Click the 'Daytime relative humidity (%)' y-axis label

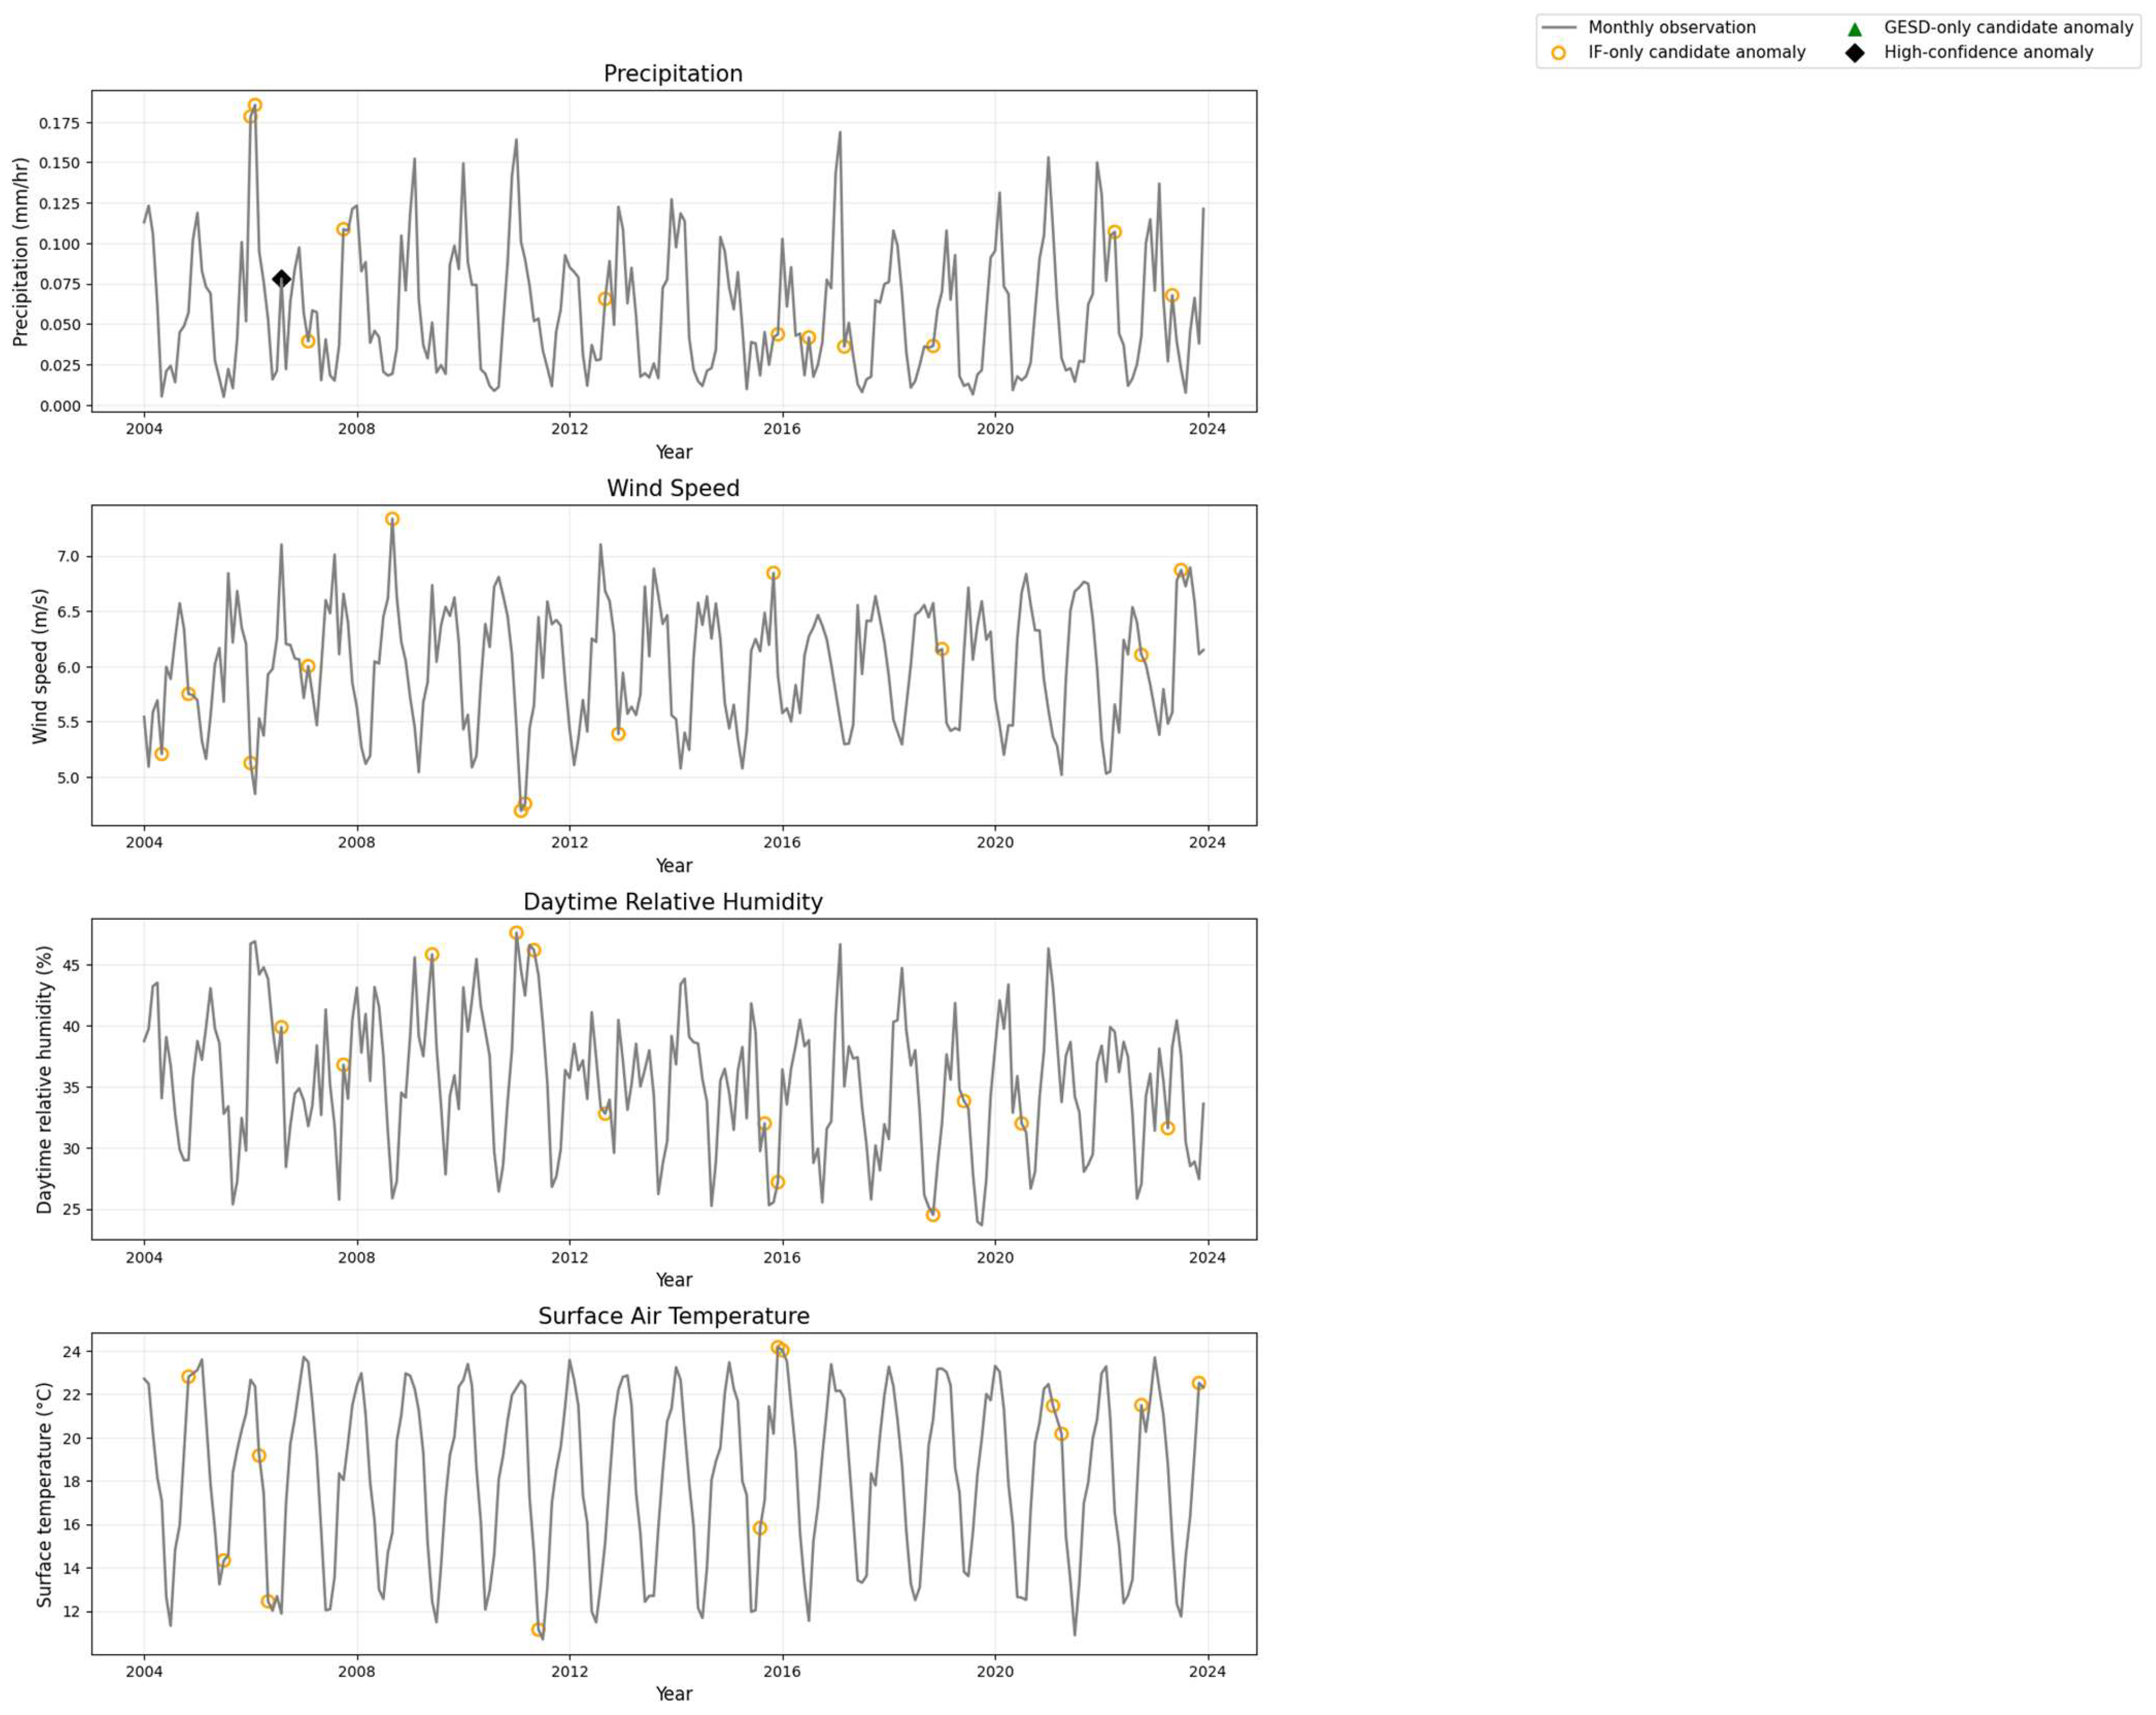coord(44,1080)
